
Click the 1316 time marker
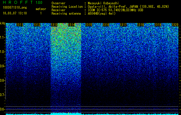tap(106, 25)
